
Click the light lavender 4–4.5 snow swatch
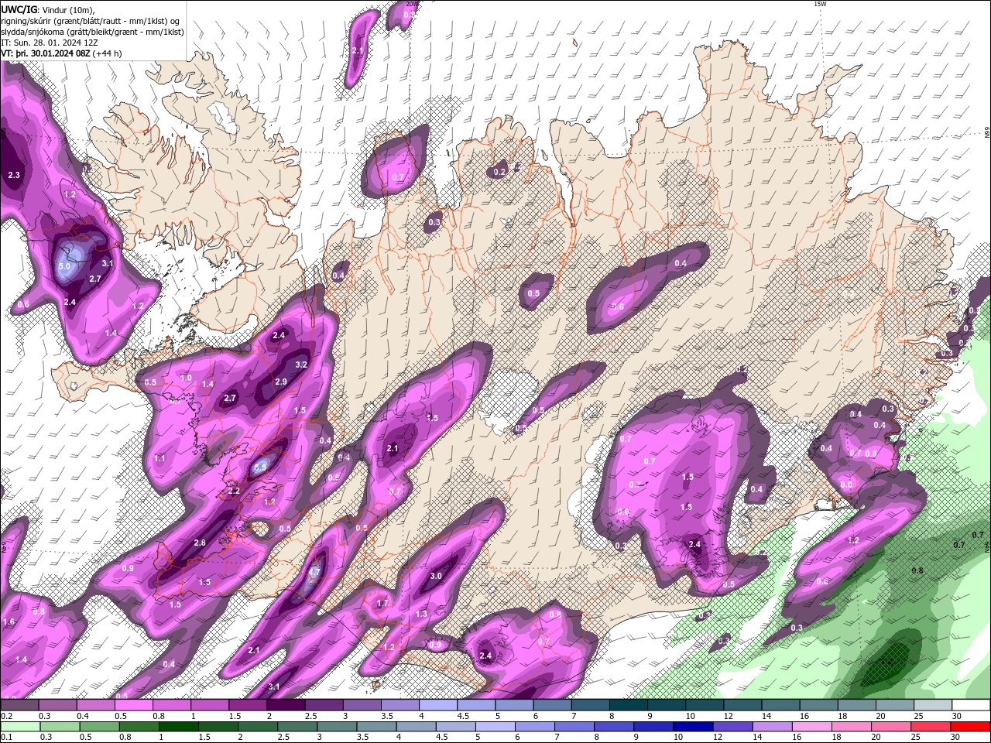click(438, 705)
